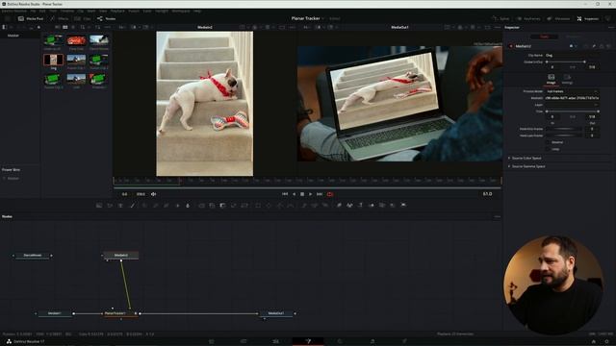Open the Fairlight page icon
Image resolution: width=616 pixels, height=346 pixels.
click(372, 341)
